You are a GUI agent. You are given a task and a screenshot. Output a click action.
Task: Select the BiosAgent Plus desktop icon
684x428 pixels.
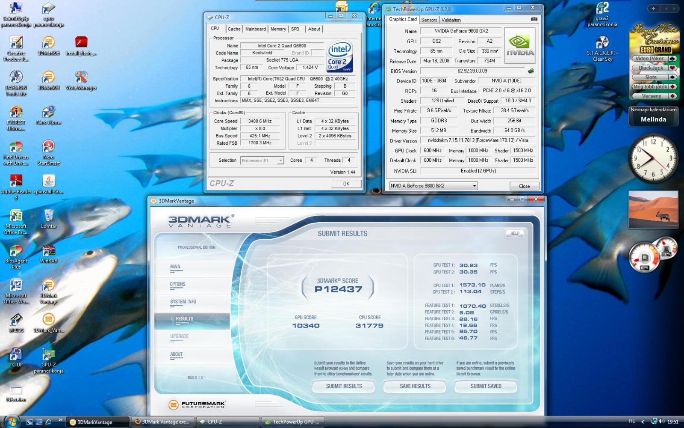coord(16,256)
